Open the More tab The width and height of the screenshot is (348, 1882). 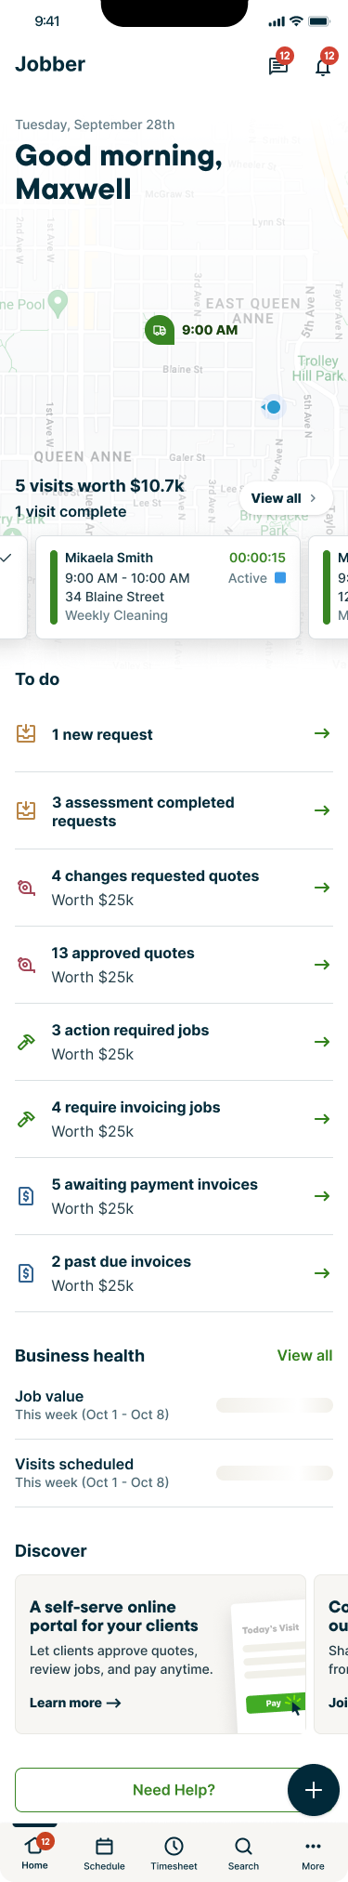coord(313,1853)
